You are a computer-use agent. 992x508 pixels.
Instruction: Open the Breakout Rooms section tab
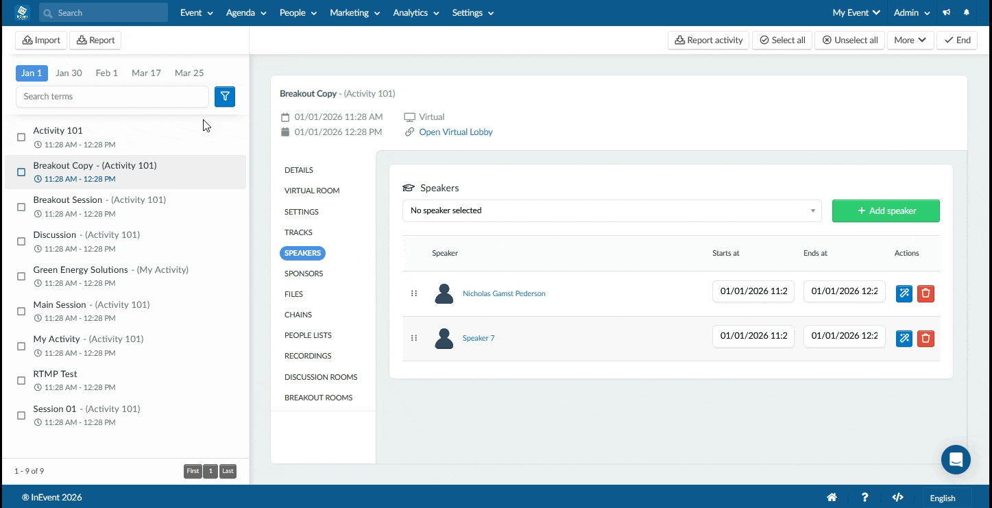point(318,398)
